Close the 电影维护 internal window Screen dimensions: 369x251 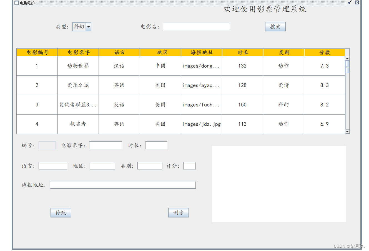(357, 2)
